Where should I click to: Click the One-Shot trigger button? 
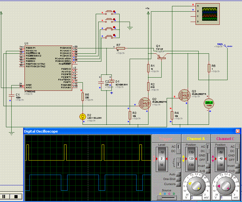178,179
